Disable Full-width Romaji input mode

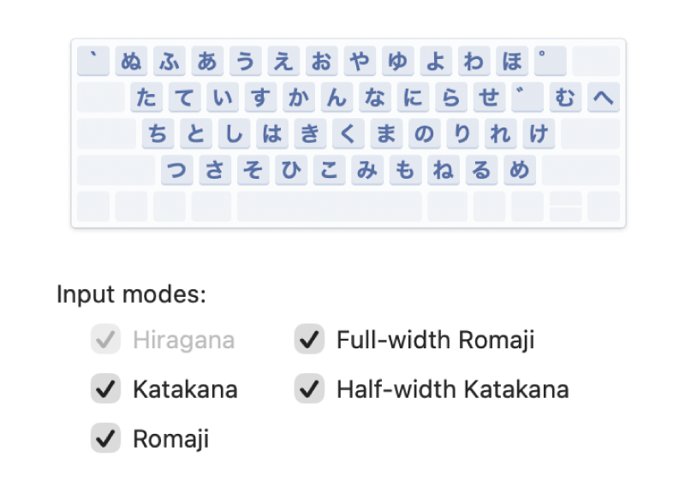(x=308, y=340)
